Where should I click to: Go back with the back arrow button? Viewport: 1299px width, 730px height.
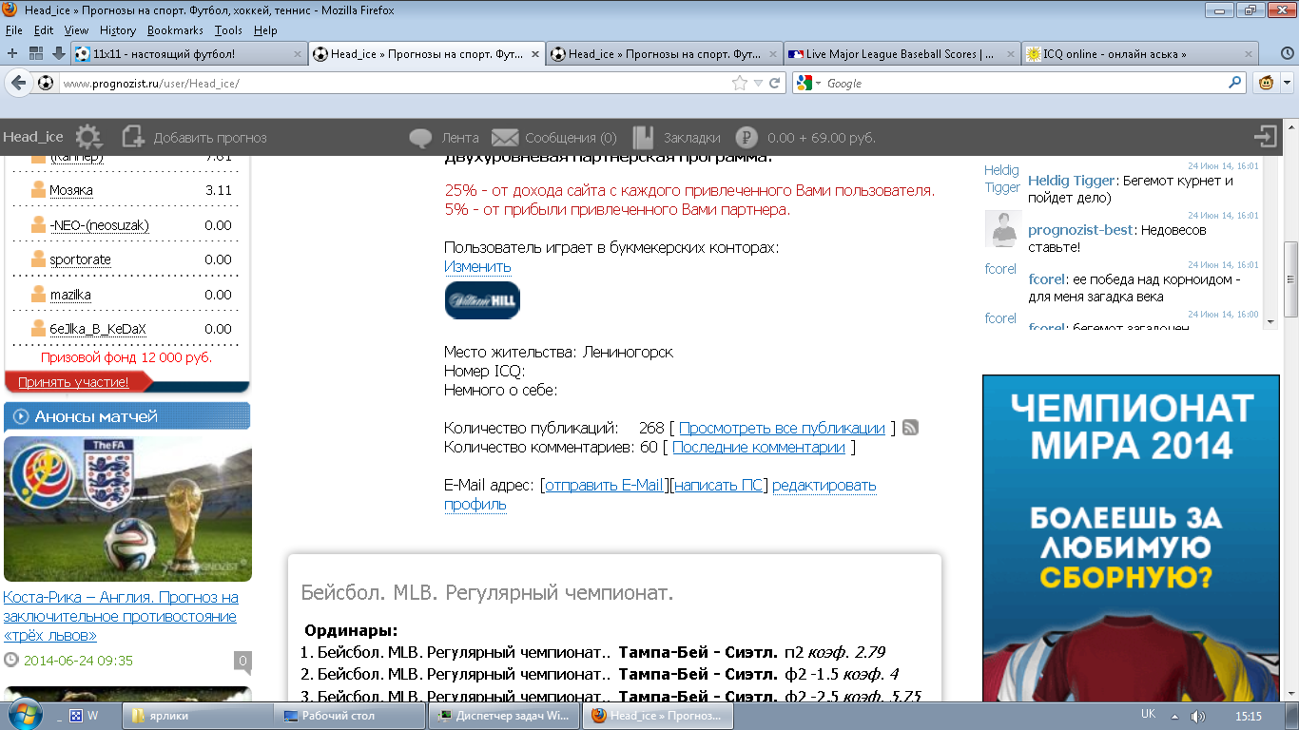point(18,83)
